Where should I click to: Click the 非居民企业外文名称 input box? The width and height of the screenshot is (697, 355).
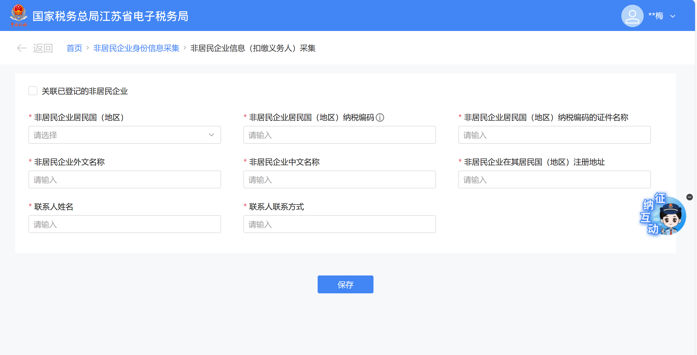coord(124,180)
